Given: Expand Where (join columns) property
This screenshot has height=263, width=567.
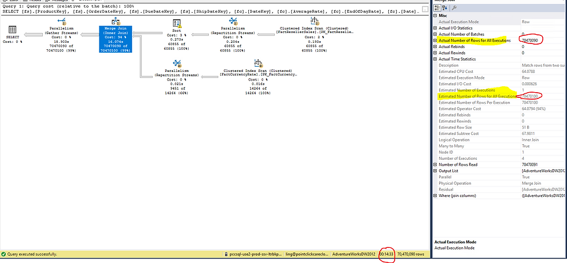Looking at the screenshot, I should [435, 196].
